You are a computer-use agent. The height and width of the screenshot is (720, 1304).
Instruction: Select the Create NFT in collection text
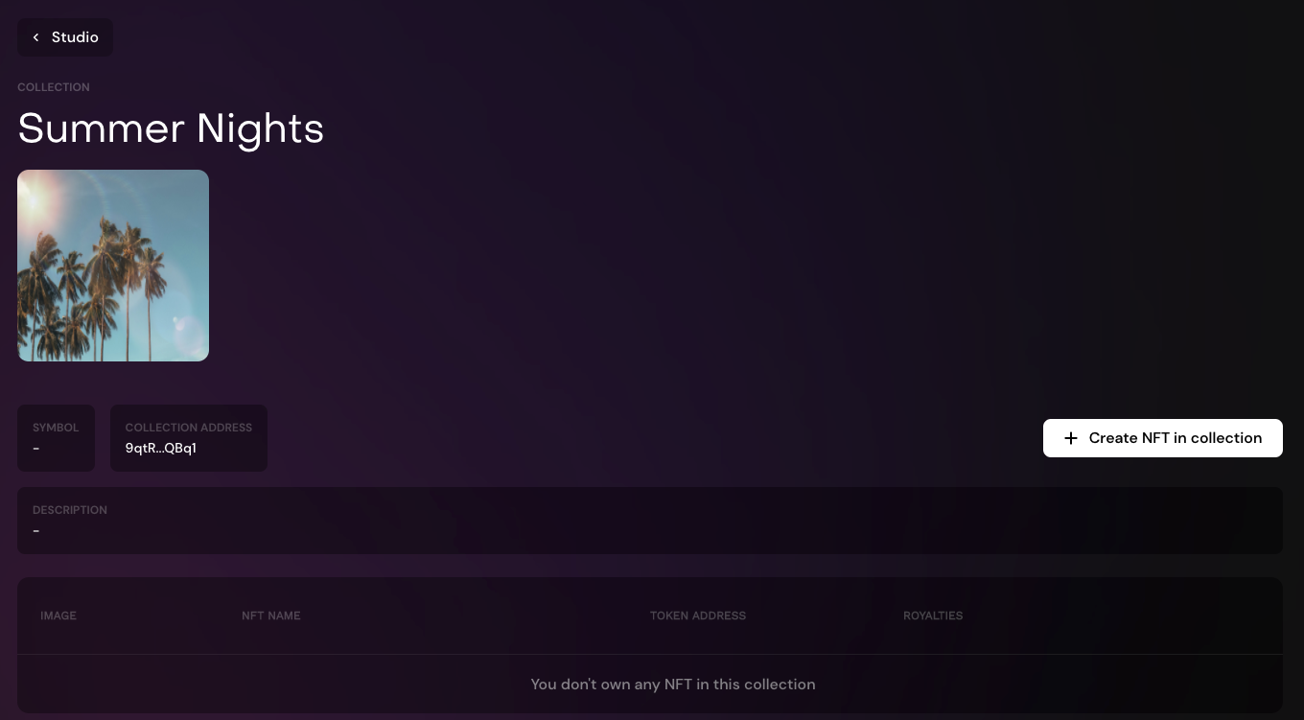pyautogui.click(x=1176, y=438)
